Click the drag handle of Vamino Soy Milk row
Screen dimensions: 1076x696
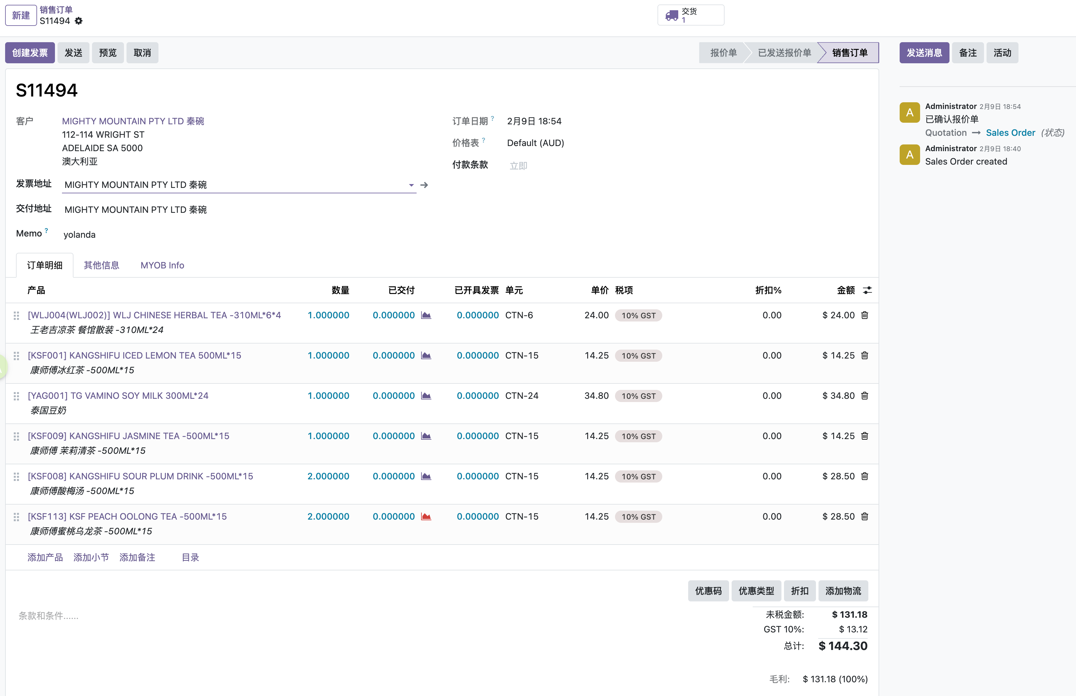click(16, 396)
